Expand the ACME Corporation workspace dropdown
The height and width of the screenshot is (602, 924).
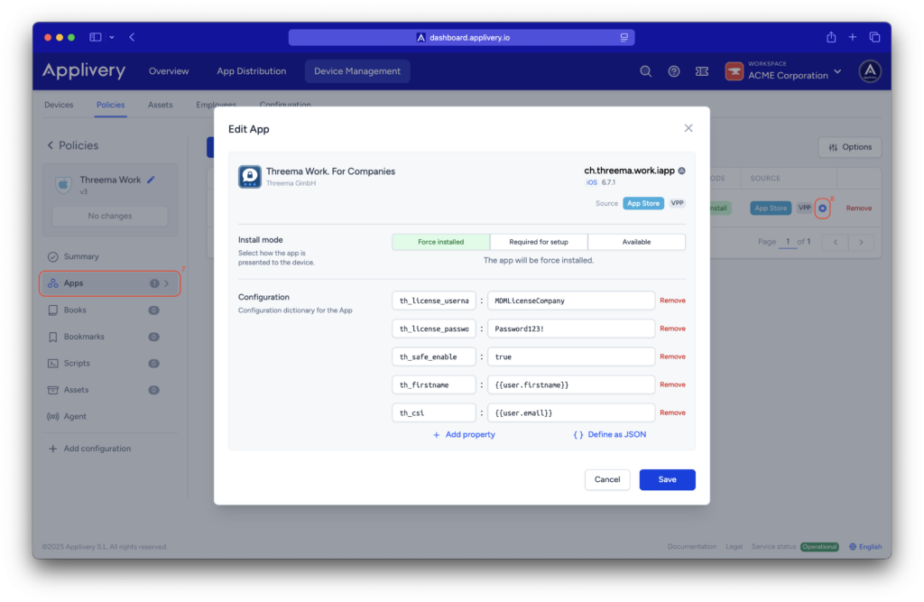(x=784, y=71)
